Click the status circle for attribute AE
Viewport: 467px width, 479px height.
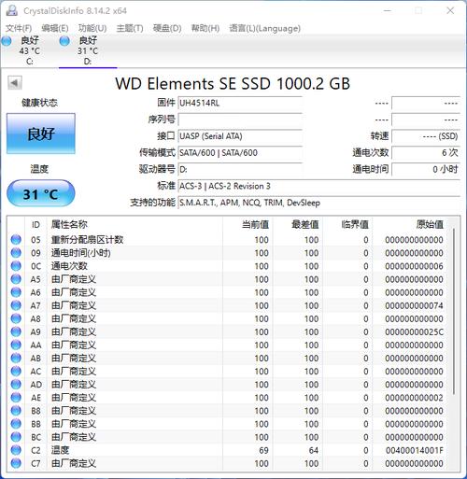(16, 398)
